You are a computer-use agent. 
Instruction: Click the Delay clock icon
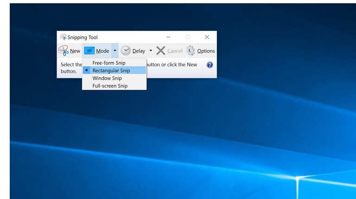click(x=126, y=50)
